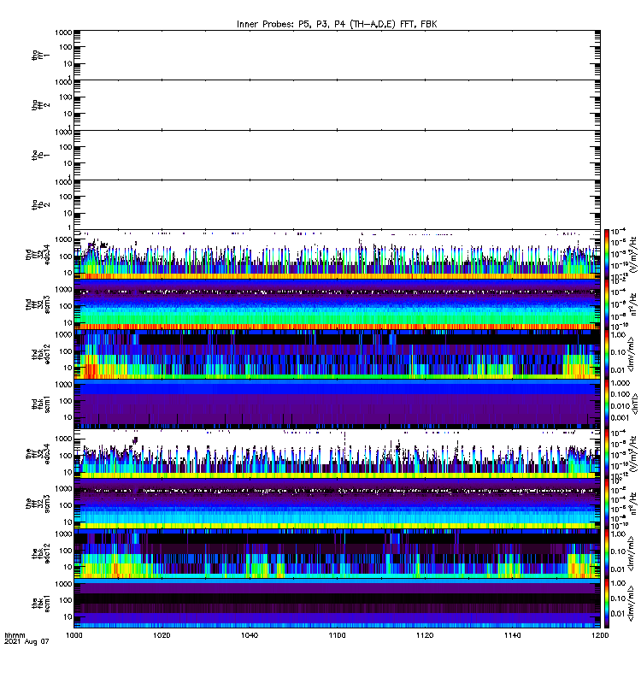Click the 'nT²/Hz' unit label beside thd scm3
Image resolution: width=641 pixels, height=684 pixels.
tap(633, 304)
